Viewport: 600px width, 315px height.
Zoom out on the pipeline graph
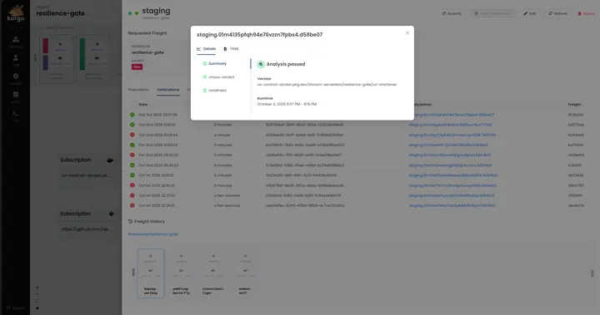[37, 294]
